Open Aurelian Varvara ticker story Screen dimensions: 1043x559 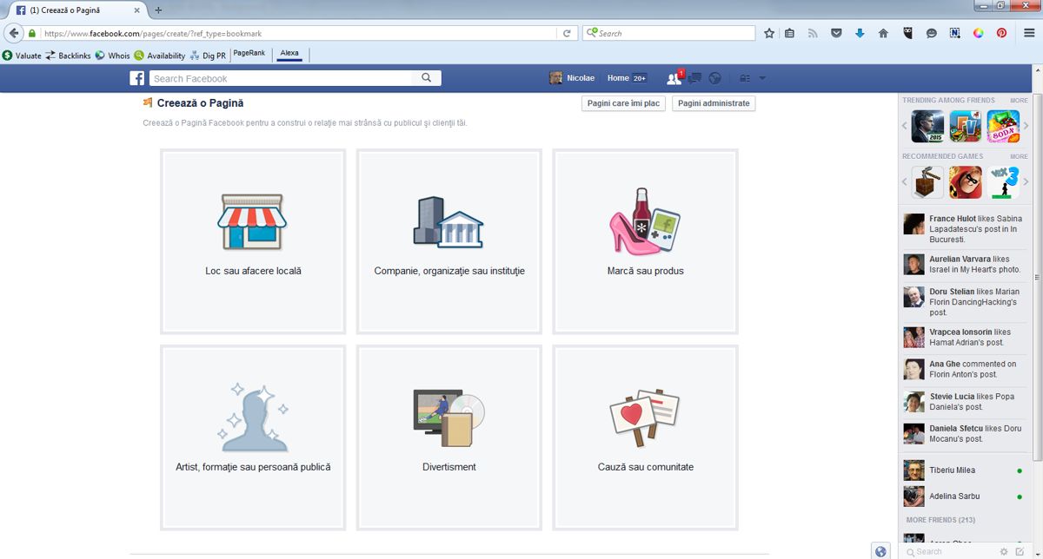965,265
